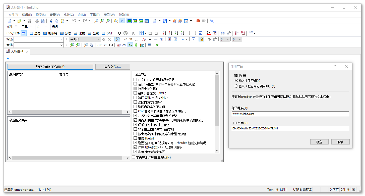This screenshot has width=365, height=196.
Task: Open the 编辑(E) menu
Action: (27, 15)
